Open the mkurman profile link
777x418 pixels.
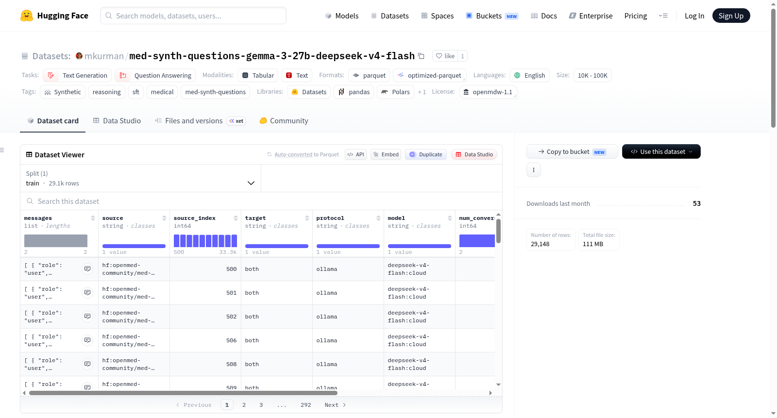tap(104, 56)
